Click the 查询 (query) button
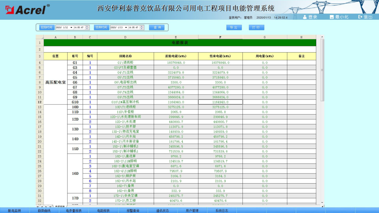This screenshot has width=379, height=213. click(x=157, y=27)
